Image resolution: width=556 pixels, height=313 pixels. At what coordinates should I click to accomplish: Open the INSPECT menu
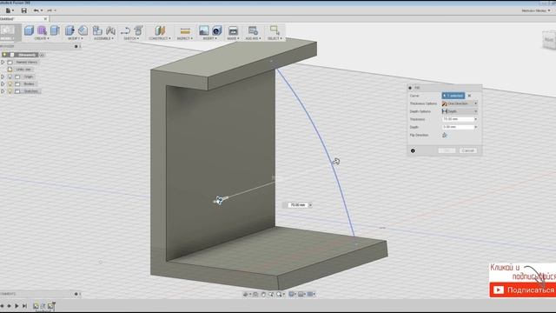tap(185, 38)
